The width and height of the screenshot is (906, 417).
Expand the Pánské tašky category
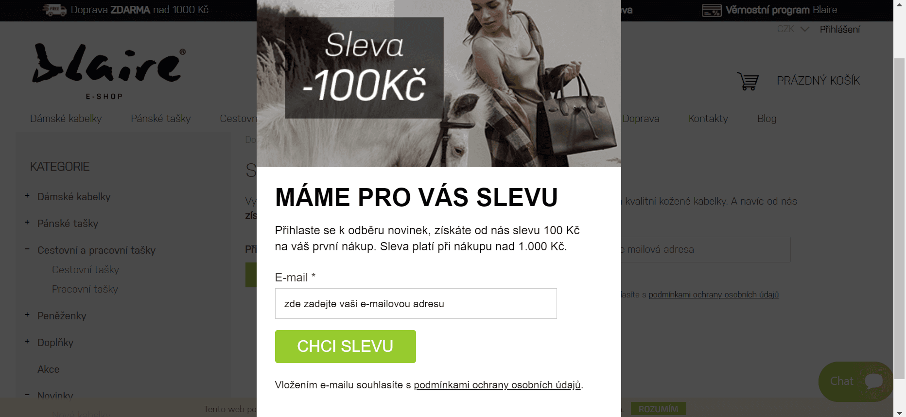click(27, 222)
